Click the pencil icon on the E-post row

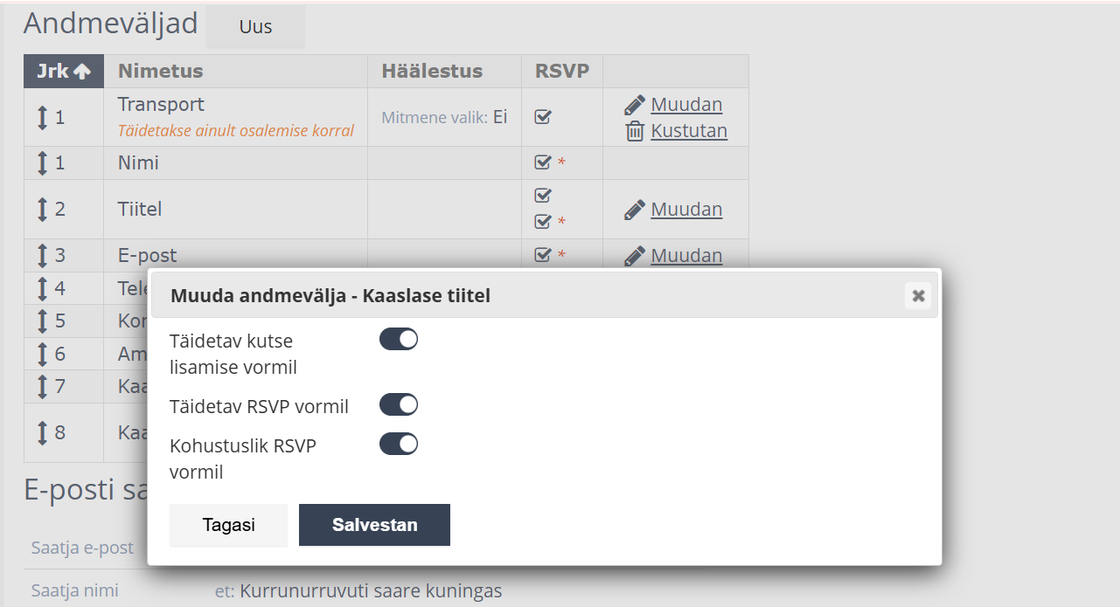[x=634, y=255]
